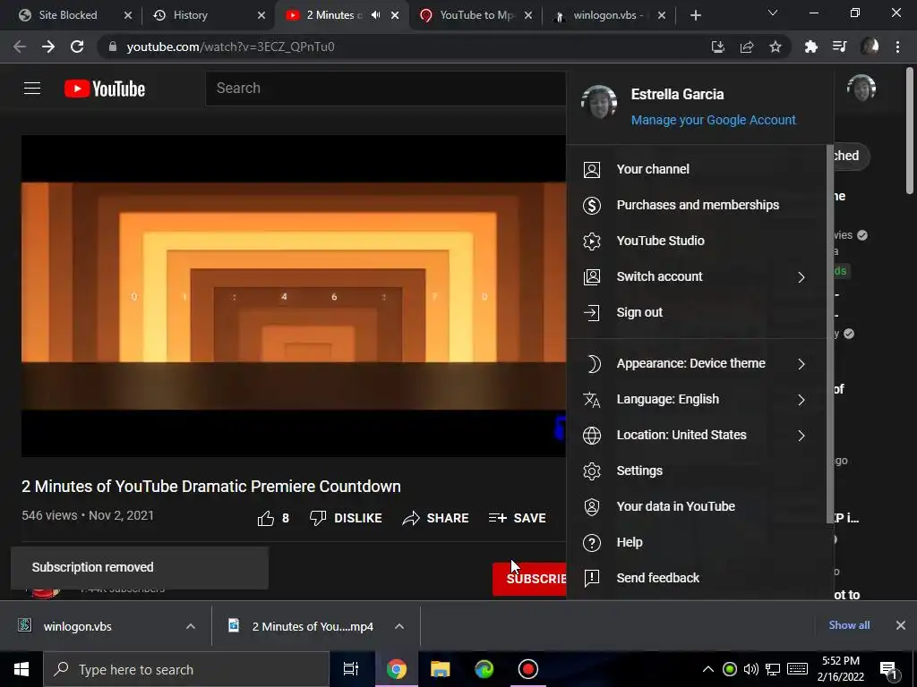Viewport: 917px width, 687px height.
Task: Click the Send feedback exclamation icon
Action: [592, 579]
